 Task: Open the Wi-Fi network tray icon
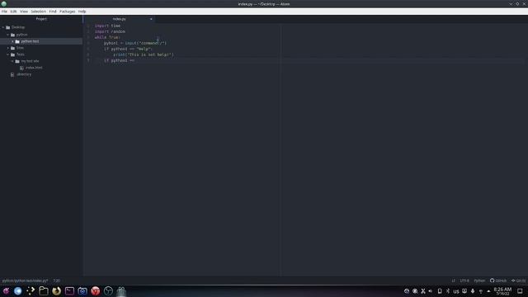481,291
